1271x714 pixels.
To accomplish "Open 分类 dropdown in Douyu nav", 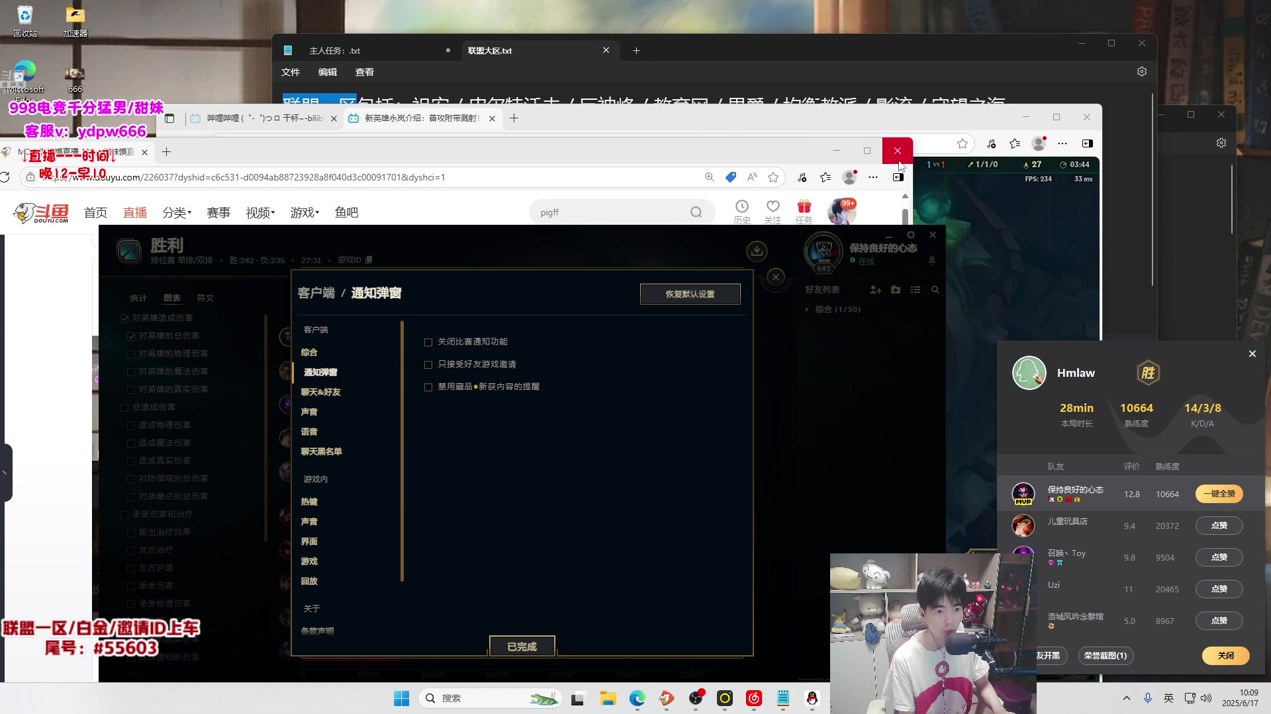I will (x=177, y=212).
